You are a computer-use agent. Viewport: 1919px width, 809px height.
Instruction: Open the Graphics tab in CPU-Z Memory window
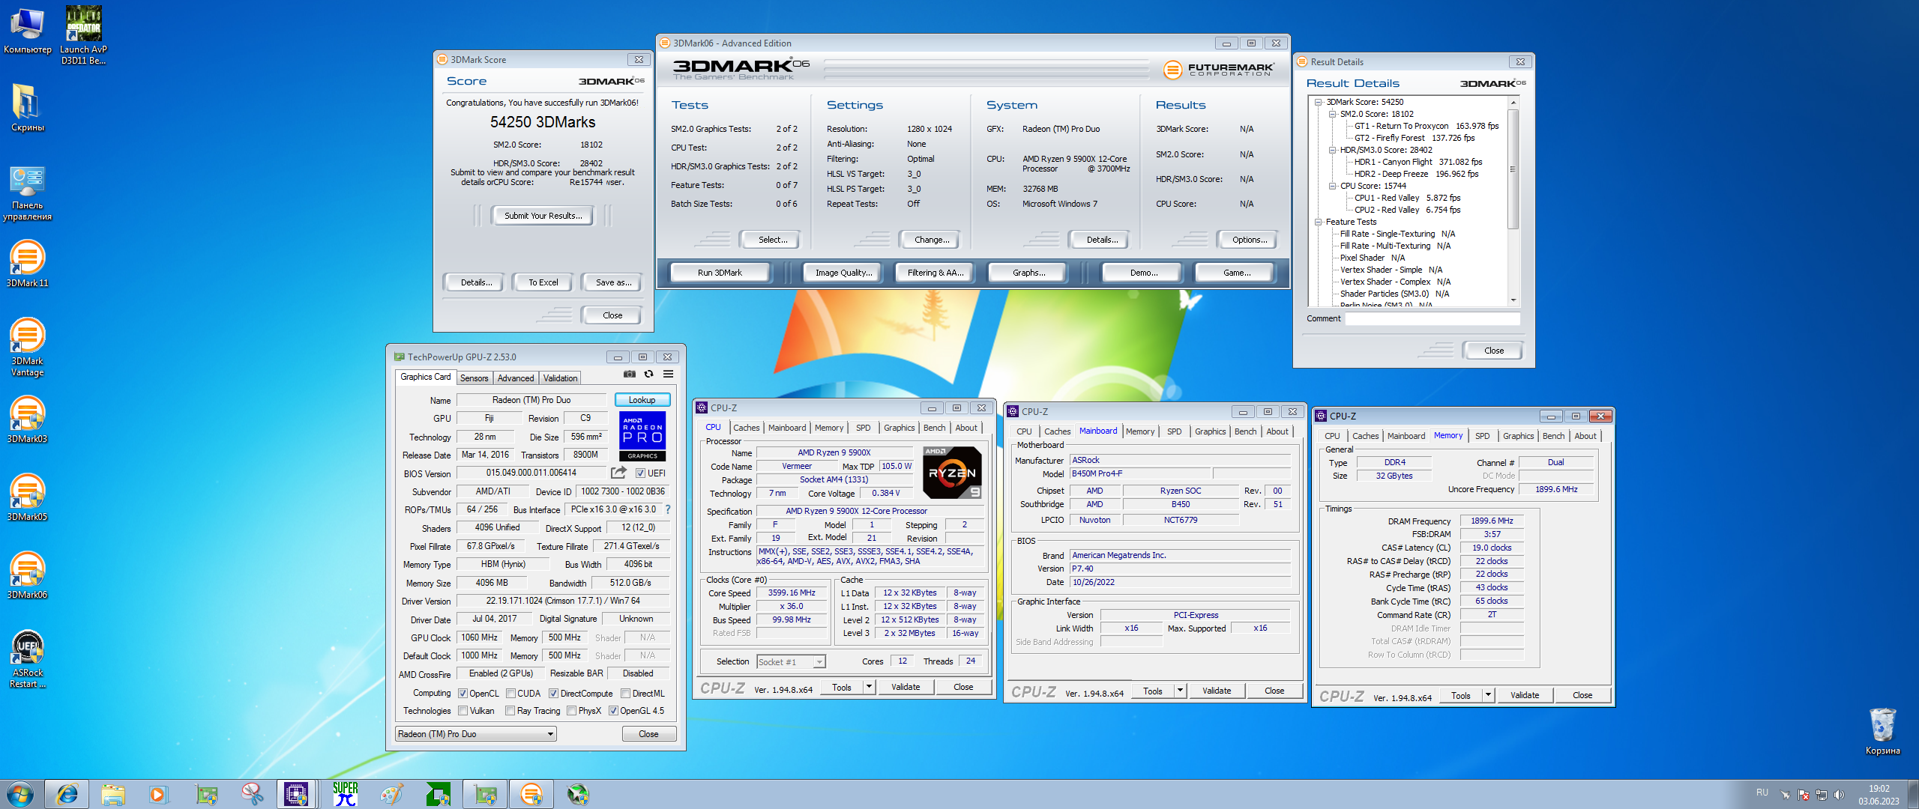(1518, 436)
